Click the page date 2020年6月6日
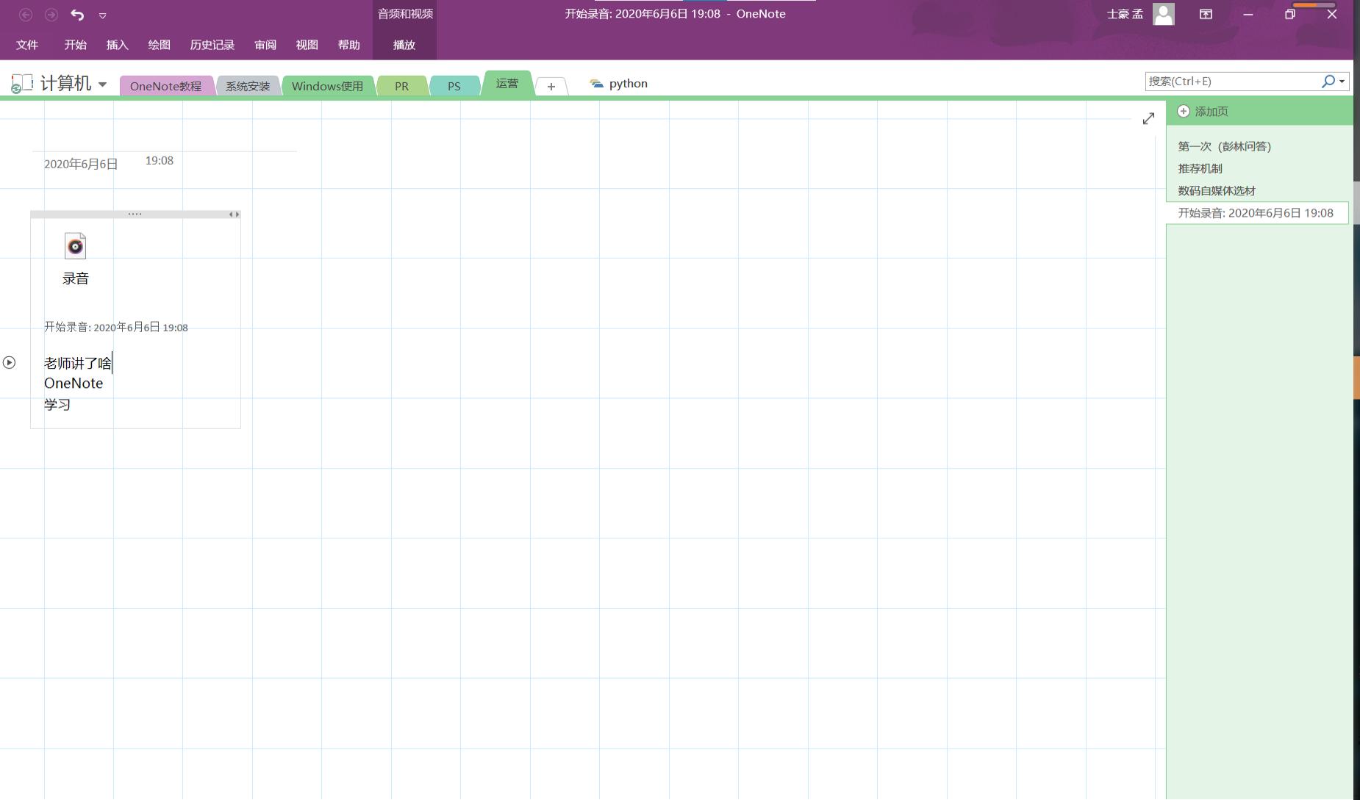The height and width of the screenshot is (800, 1360). tap(81, 164)
